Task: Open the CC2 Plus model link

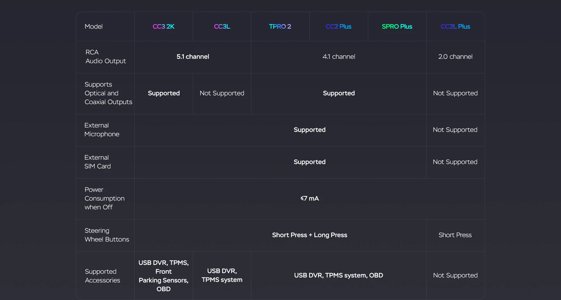Action: pos(338,26)
